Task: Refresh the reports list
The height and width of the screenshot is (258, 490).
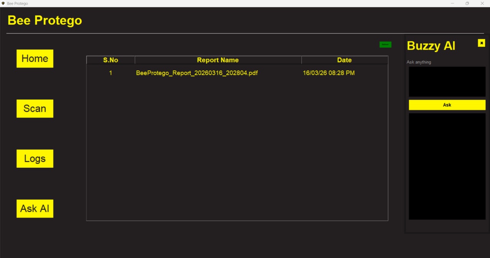Action: coord(385,44)
